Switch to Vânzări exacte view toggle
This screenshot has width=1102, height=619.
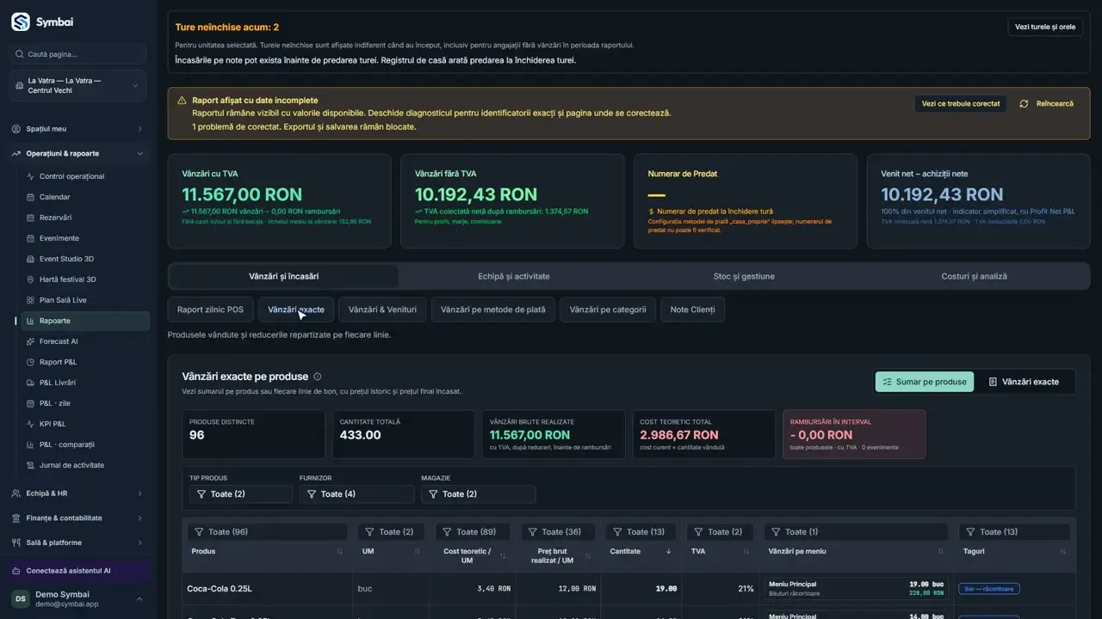[1024, 382]
